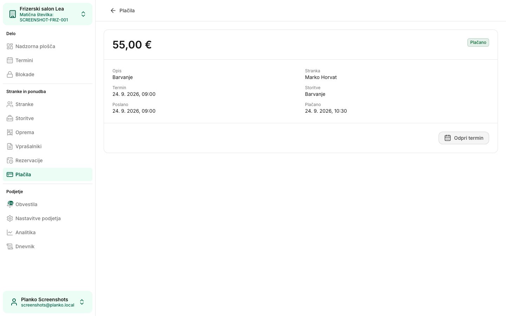Screen dimensions: 506x316
Task: Click the building icon of salon selector
Action: click(13, 14)
